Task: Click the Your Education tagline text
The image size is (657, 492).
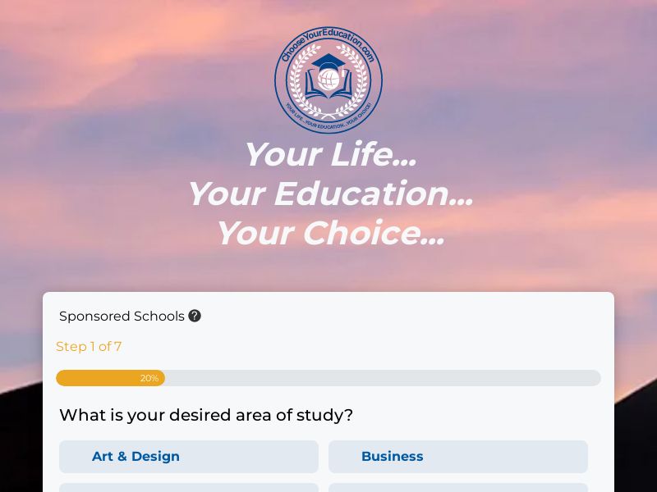Action: click(x=328, y=194)
